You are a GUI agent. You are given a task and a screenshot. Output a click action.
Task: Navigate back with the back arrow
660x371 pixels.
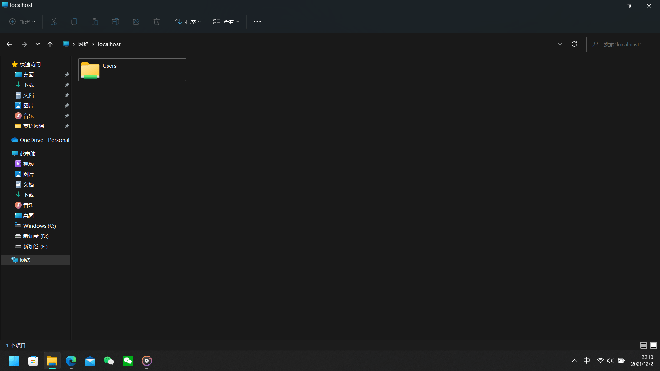pyautogui.click(x=9, y=44)
